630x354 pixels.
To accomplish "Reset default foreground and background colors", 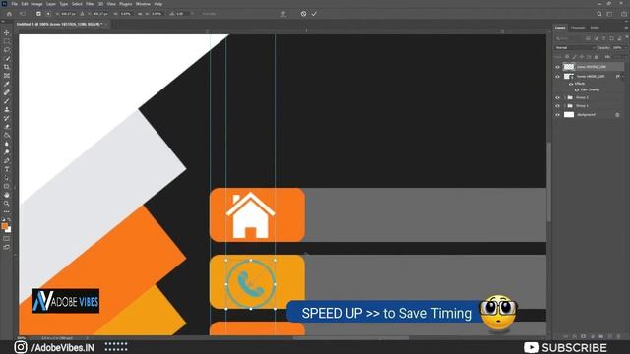I will 3,220.
